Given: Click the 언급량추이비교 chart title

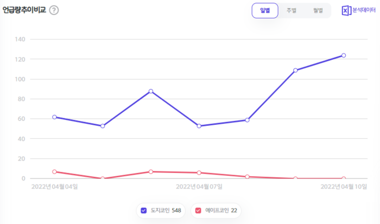Looking at the screenshot, I should click(x=24, y=10).
